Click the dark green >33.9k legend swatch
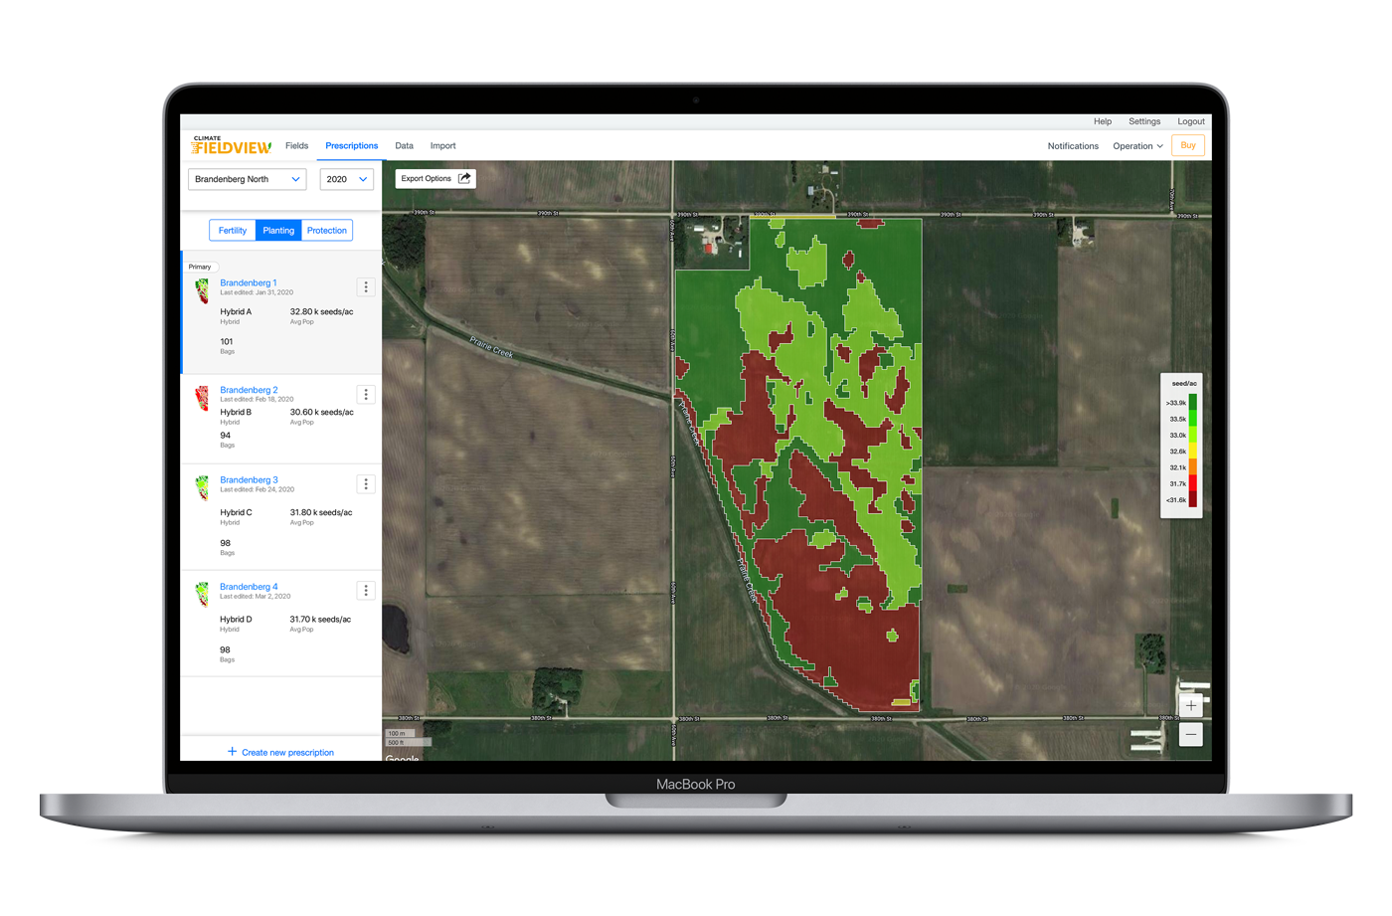Viewport: 1392px width, 916px height. point(1193,402)
